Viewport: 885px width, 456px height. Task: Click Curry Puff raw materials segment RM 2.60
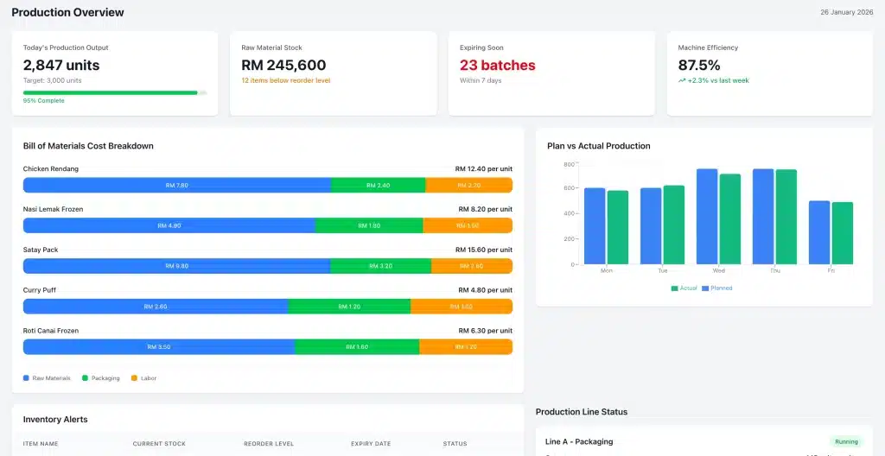(156, 307)
